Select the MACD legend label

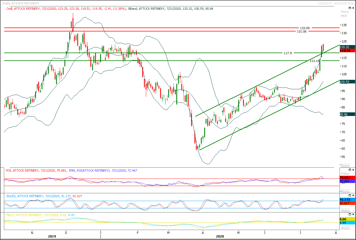pyautogui.click(x=40, y=215)
